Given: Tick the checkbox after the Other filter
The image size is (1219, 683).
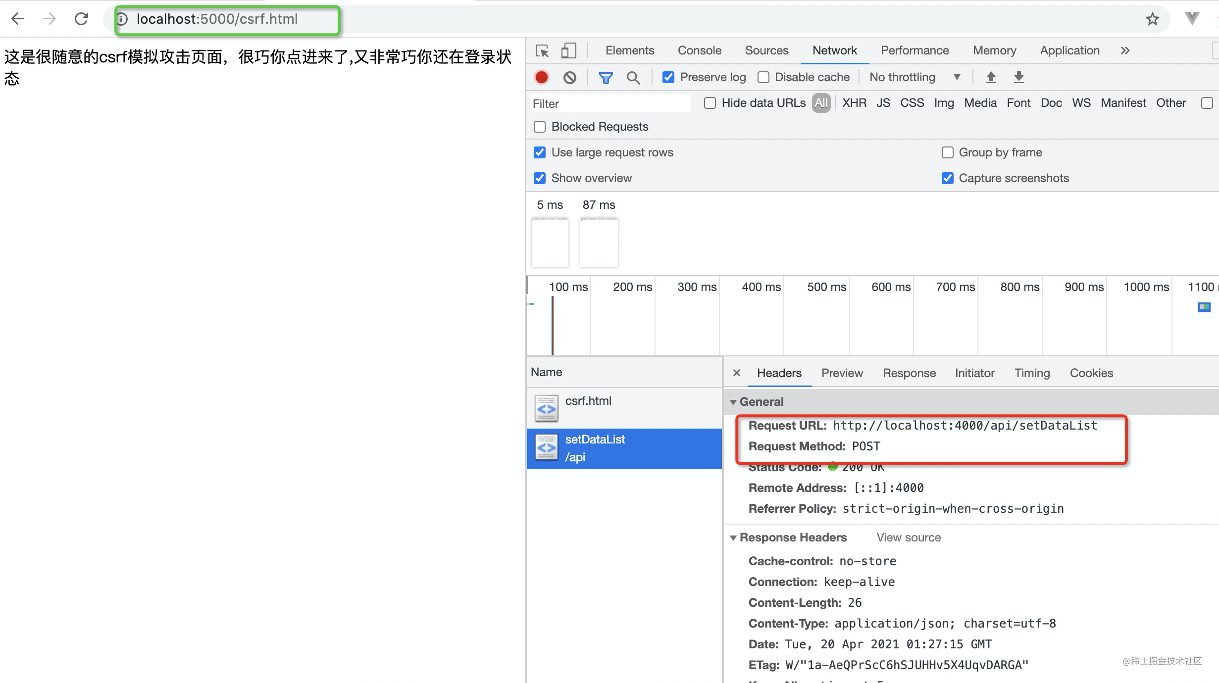Looking at the screenshot, I should click(1207, 103).
